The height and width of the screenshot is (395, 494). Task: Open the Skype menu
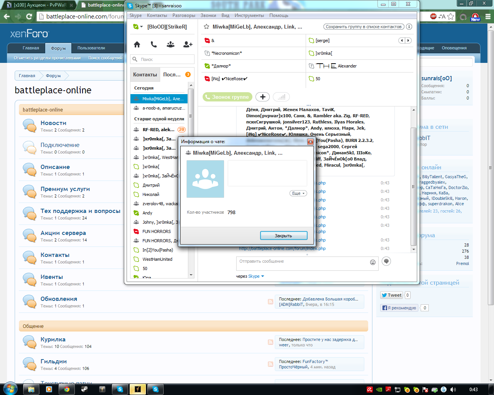[x=135, y=15]
